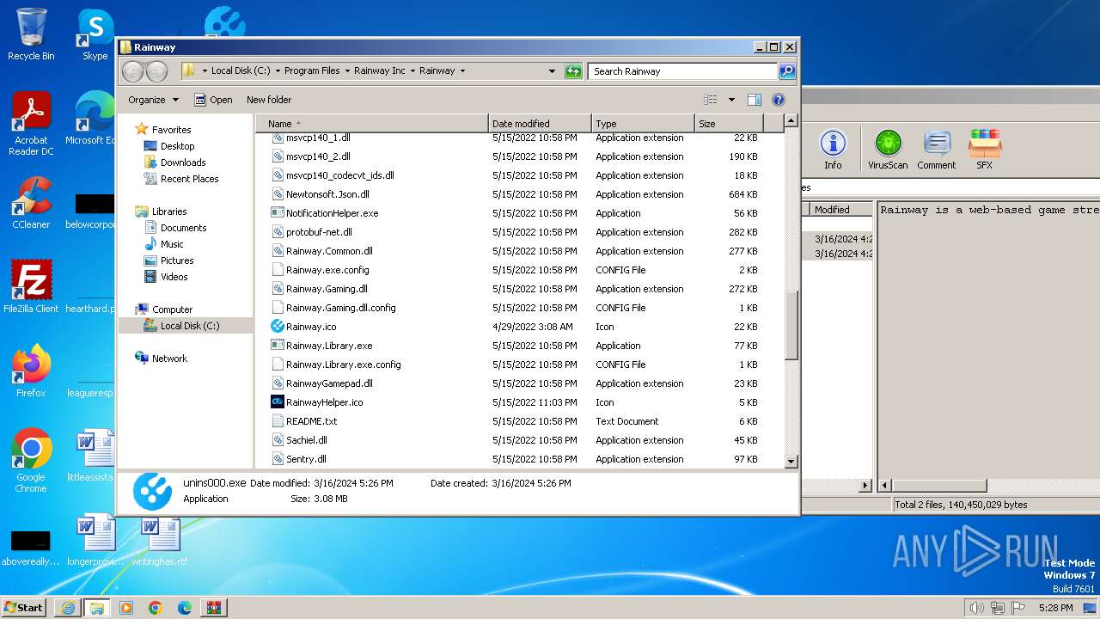Expand the Local Disk (C:) breadcrumb arrow
Image resolution: width=1100 pixels, height=619 pixels.
(278, 71)
